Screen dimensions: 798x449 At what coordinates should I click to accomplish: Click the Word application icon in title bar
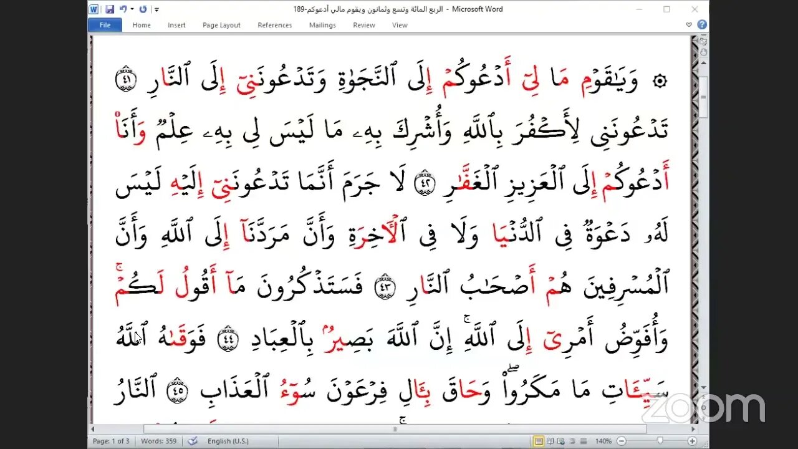94,9
